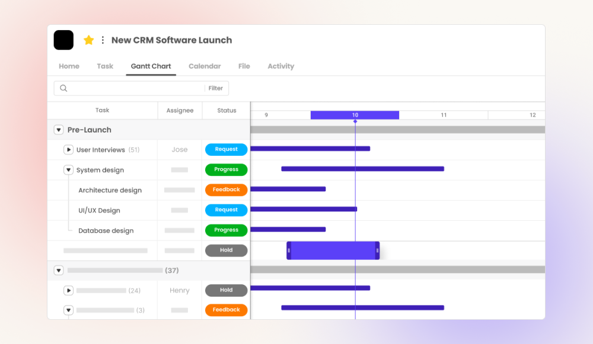This screenshot has height=344, width=593.
Task: Click the Architecture design Gantt bar
Action: click(288, 189)
